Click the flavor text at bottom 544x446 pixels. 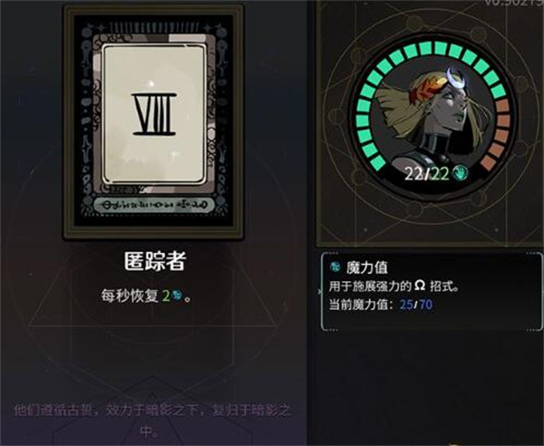click(152, 421)
